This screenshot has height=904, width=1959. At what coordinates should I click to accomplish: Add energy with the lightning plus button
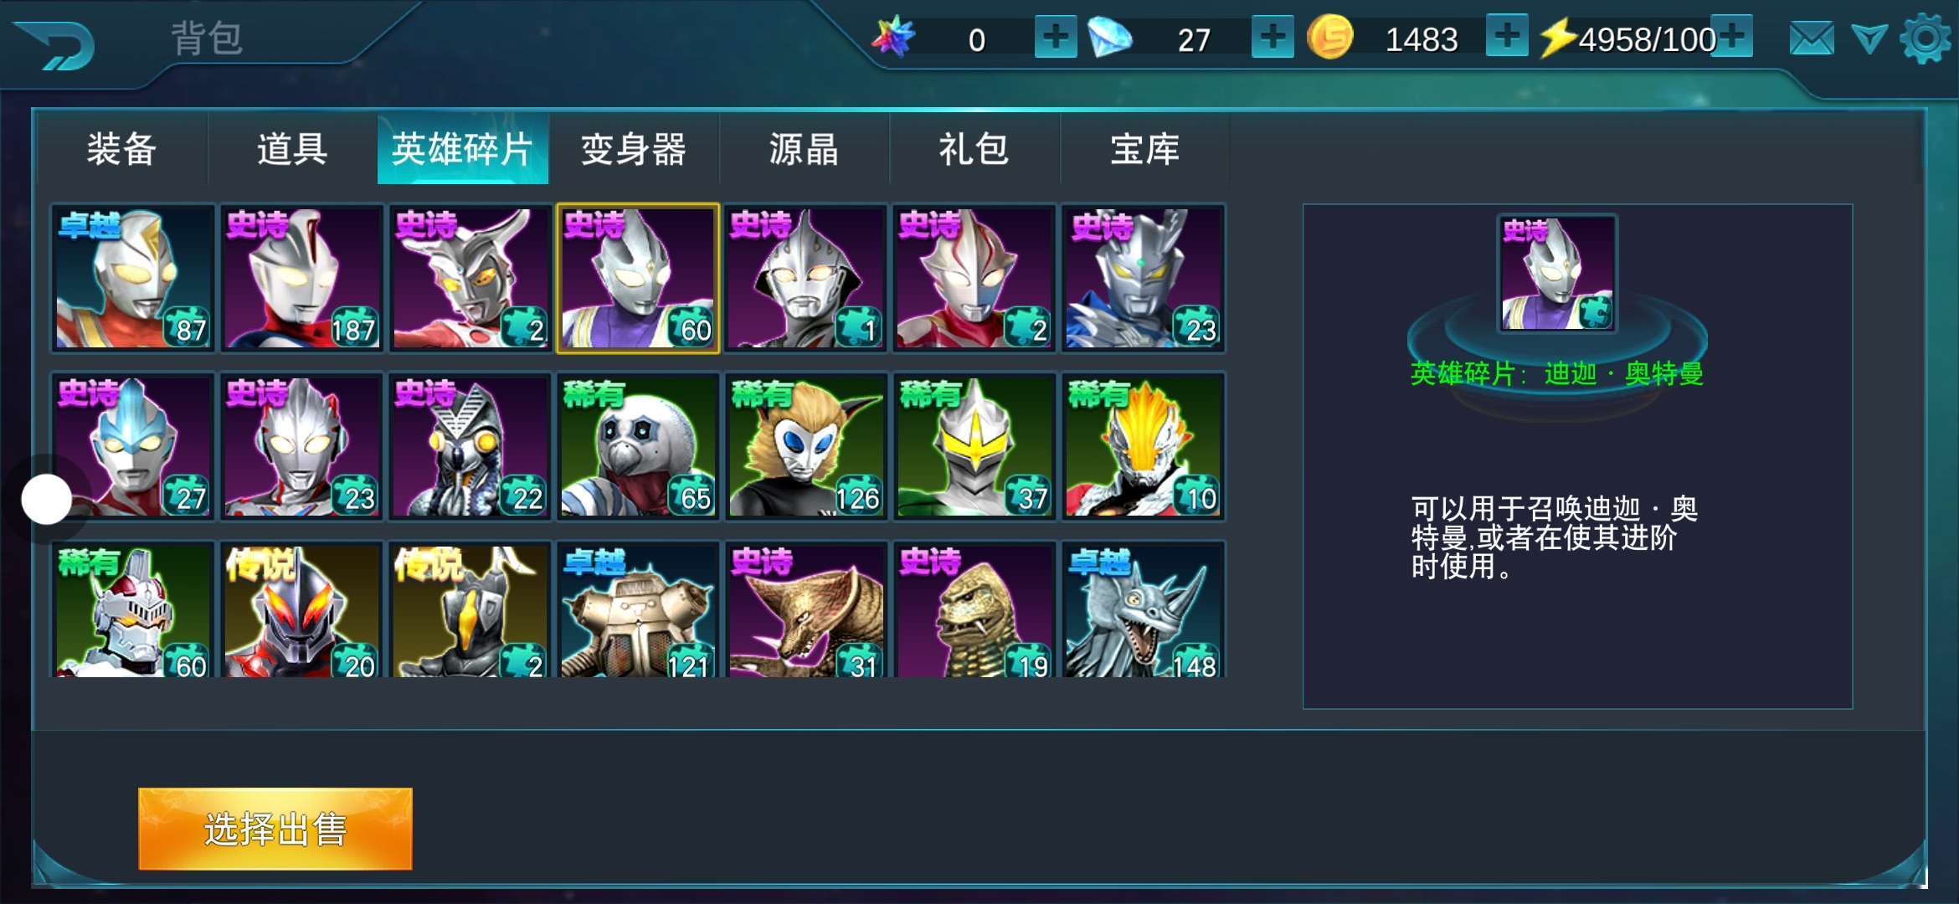pos(1732,36)
